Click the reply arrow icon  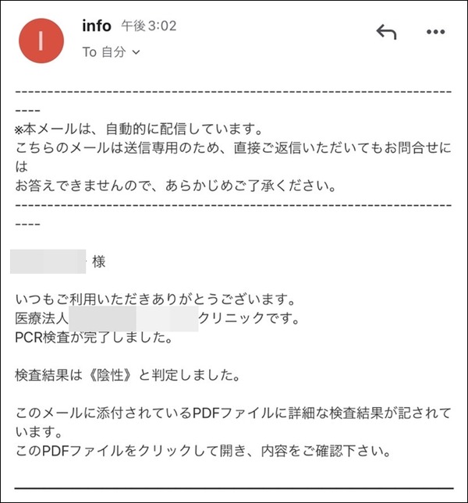coord(386,32)
